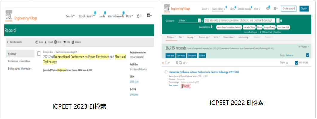
Task: Open the Databases filter tab
Action: pyautogui.click(x=171, y=37)
